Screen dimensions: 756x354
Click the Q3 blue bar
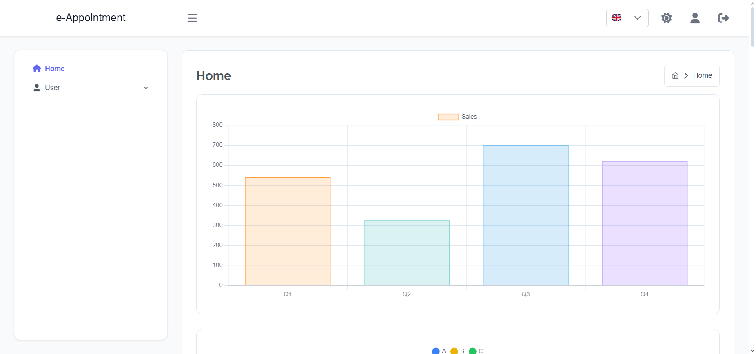point(525,215)
